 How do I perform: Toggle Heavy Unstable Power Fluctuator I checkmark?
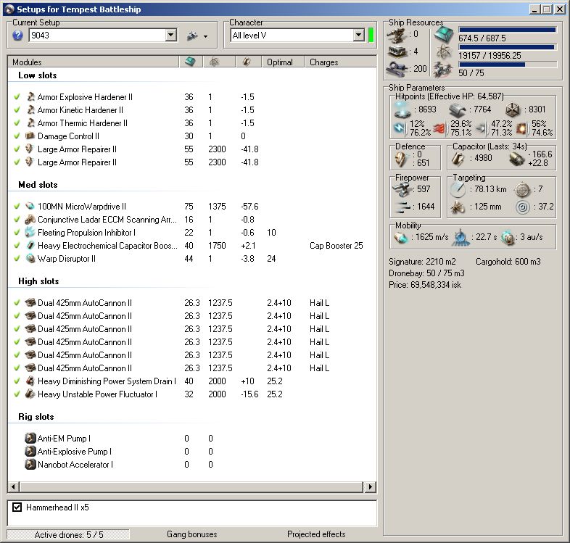point(17,394)
